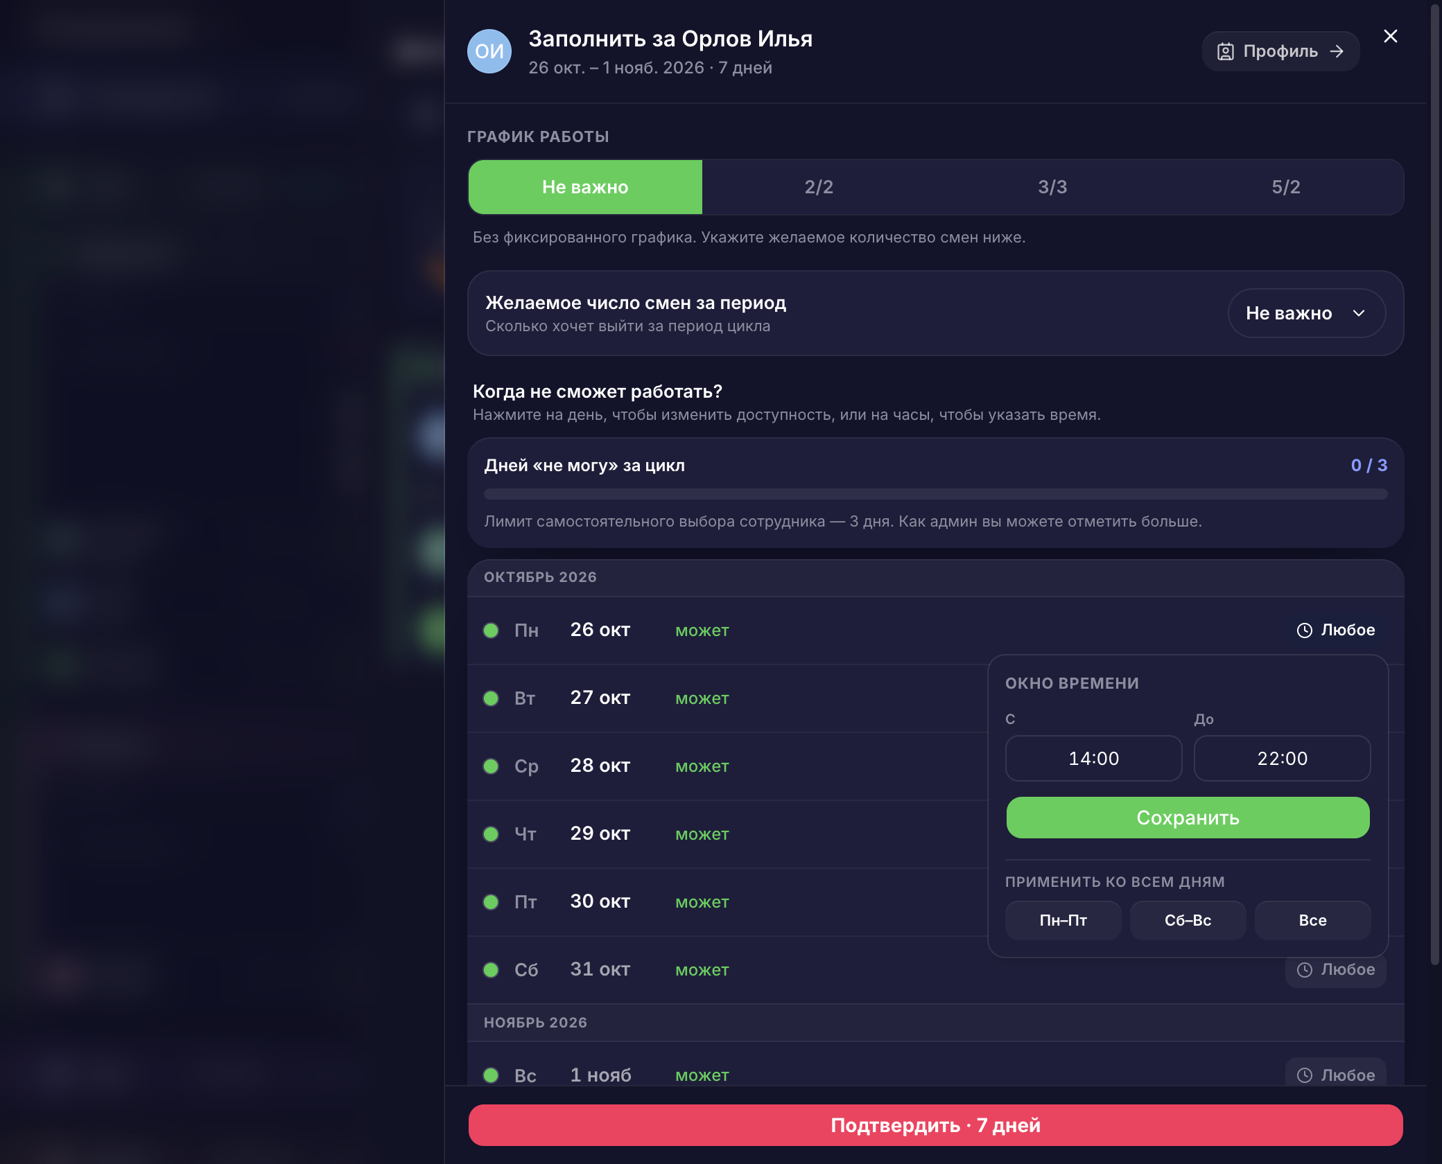
Task: Click the «не могу» days progress bar
Action: 935,494
